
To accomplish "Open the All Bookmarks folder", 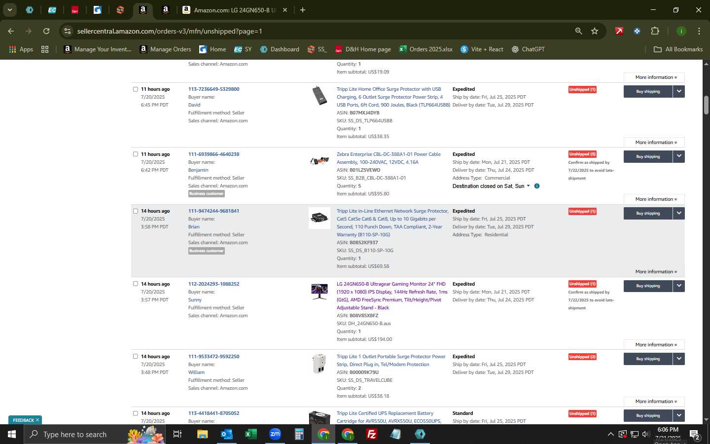I will click(x=678, y=49).
